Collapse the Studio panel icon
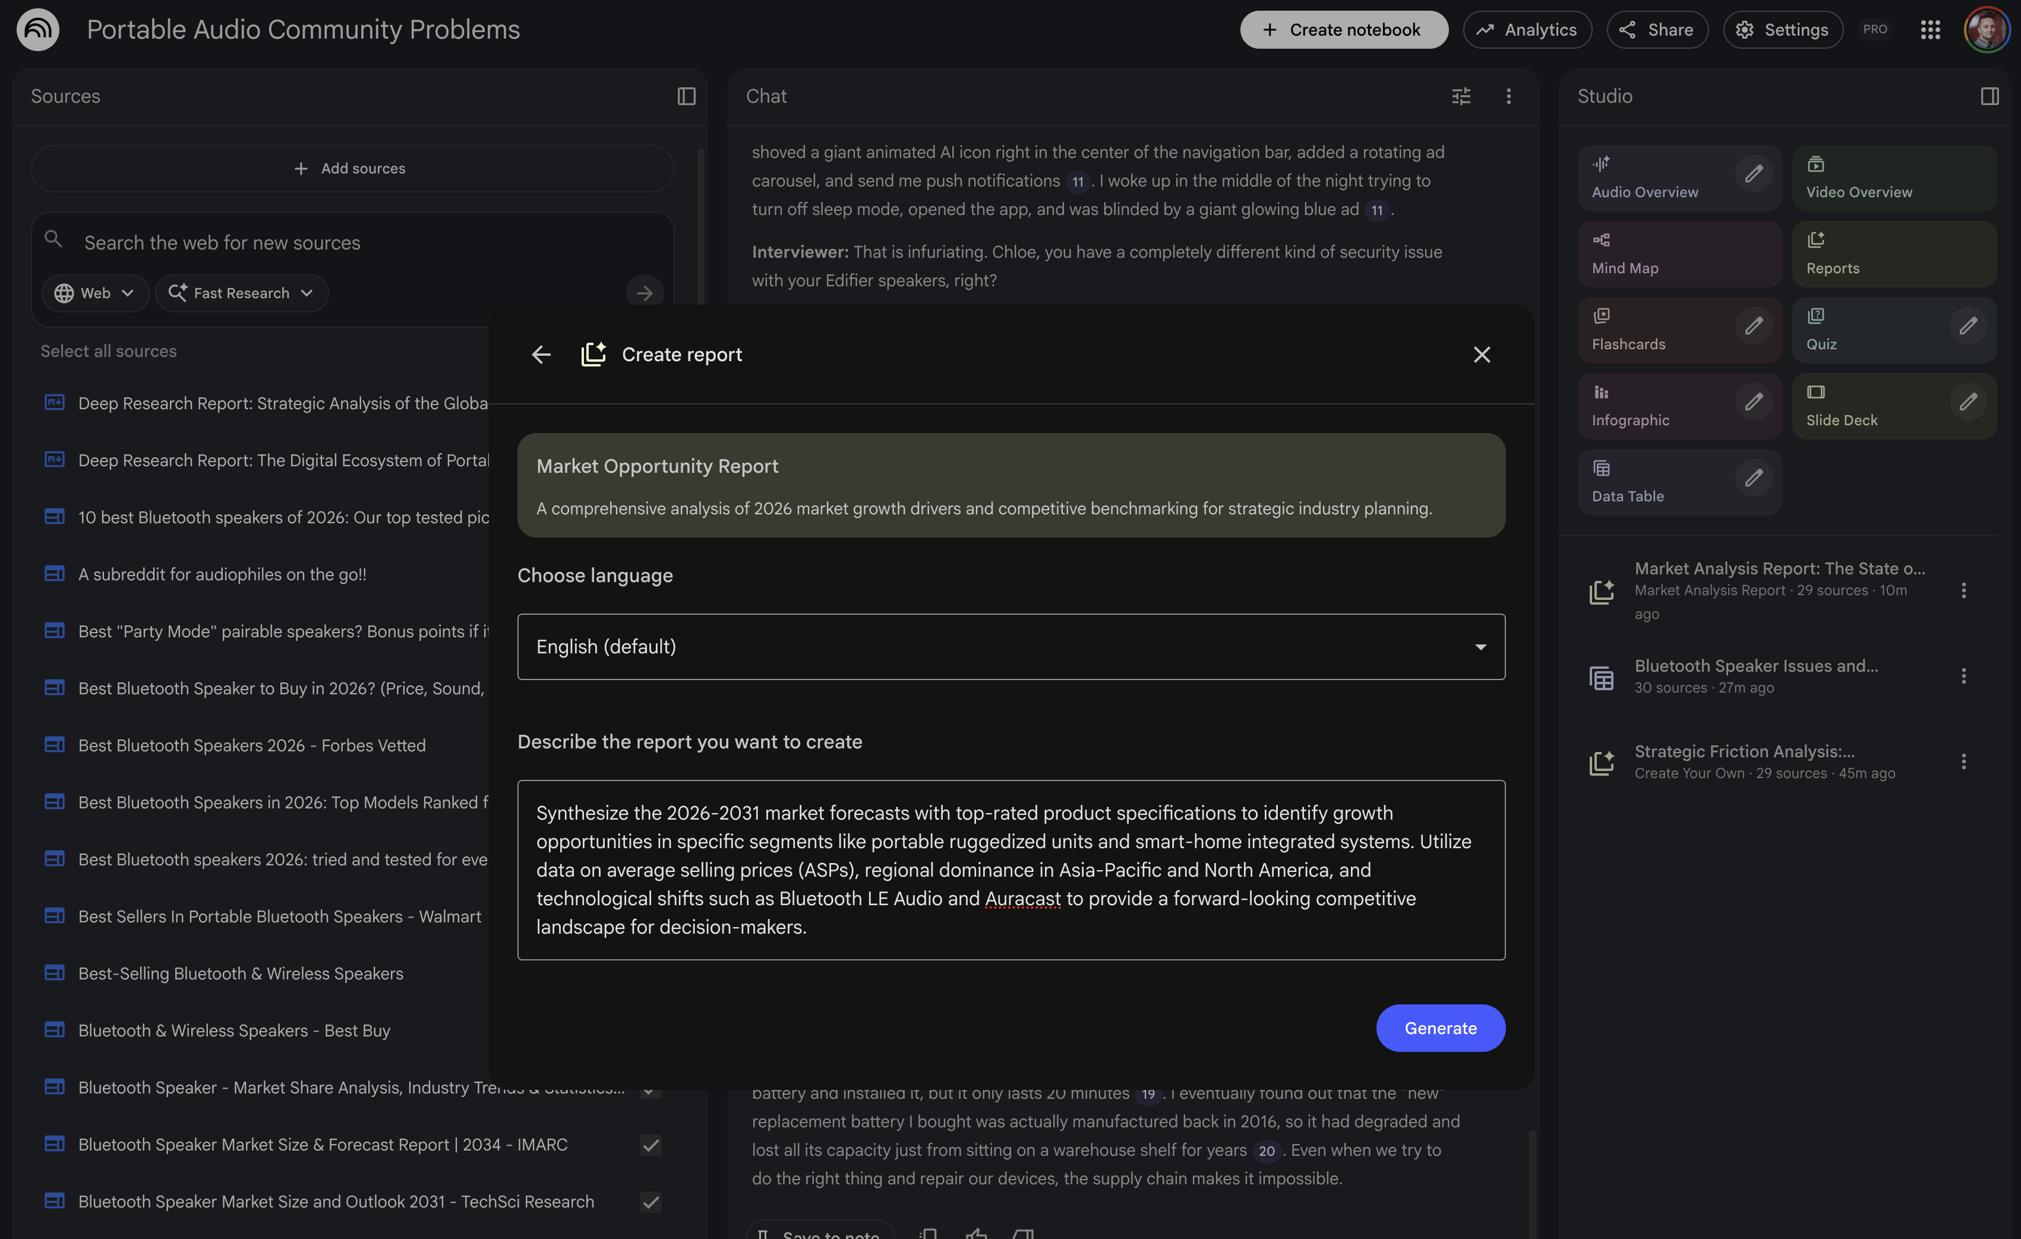 (1989, 96)
